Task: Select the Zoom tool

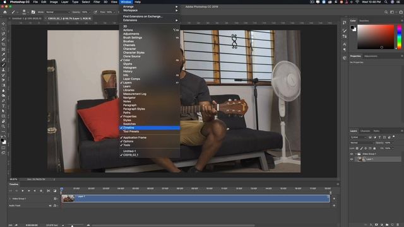Action: 3,127
